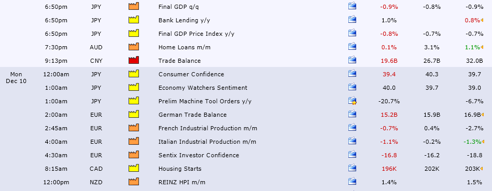492x191 pixels.
Task: Click German Trade Balance actual value 15.2B
Action: coord(389,115)
